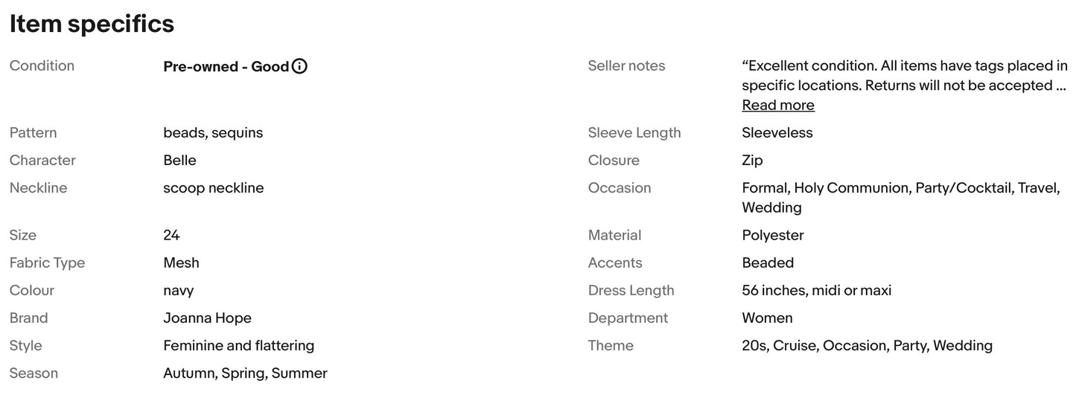Image resolution: width=1076 pixels, height=409 pixels.
Task: Click the navy colour value
Action: point(178,291)
